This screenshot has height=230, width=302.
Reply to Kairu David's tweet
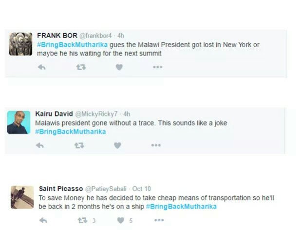click(40, 145)
